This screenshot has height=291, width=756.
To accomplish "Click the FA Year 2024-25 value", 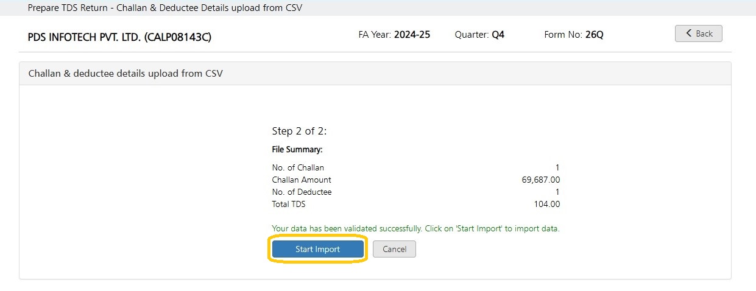I will 412,35.
